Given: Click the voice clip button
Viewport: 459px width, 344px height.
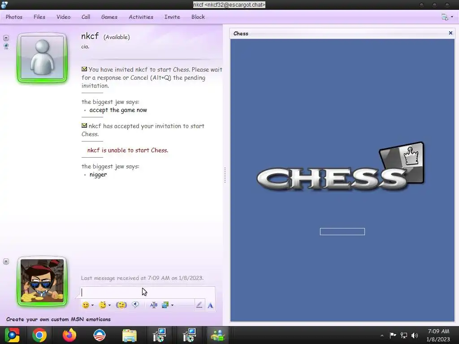Looking at the screenshot, I should click(x=135, y=305).
